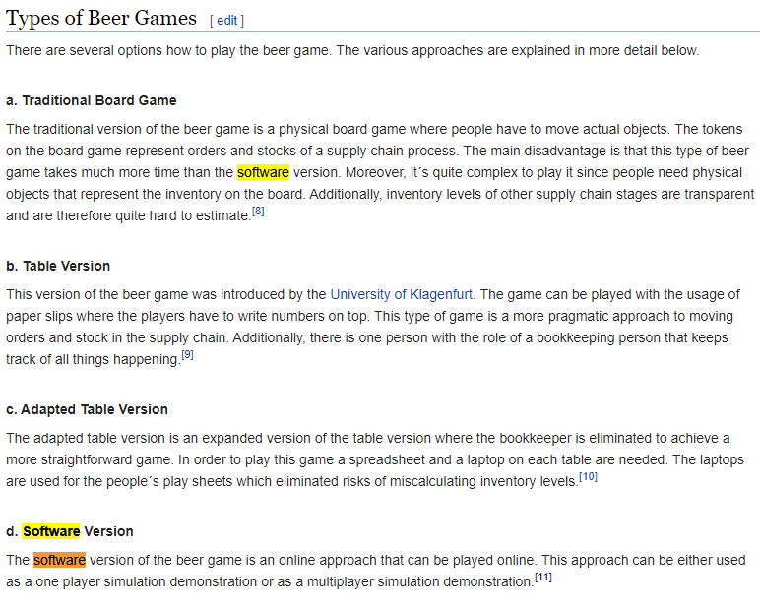Click the yellow highlighted software word in paragraph a
760x610 pixels.
click(263, 172)
